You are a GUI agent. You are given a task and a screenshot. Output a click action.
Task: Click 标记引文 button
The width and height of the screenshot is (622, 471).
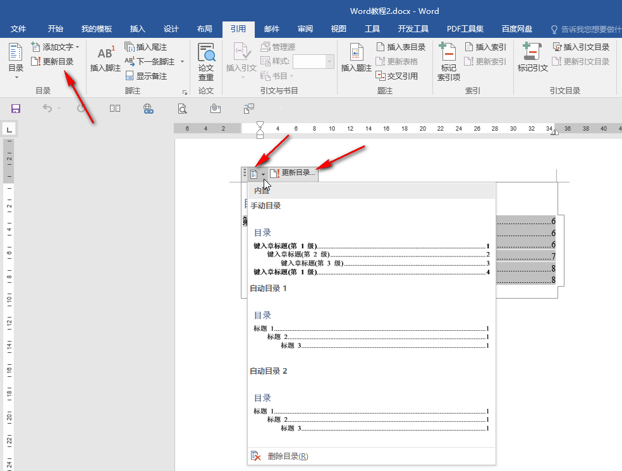pyautogui.click(x=532, y=58)
